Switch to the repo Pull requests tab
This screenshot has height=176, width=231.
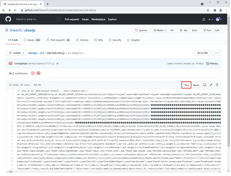pos(58,40)
